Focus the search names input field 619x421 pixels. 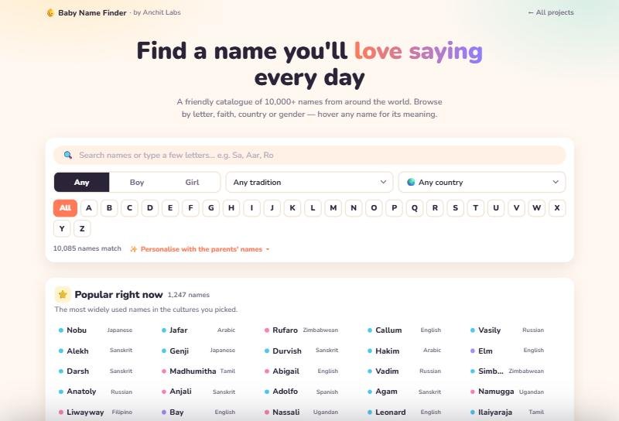coord(309,156)
